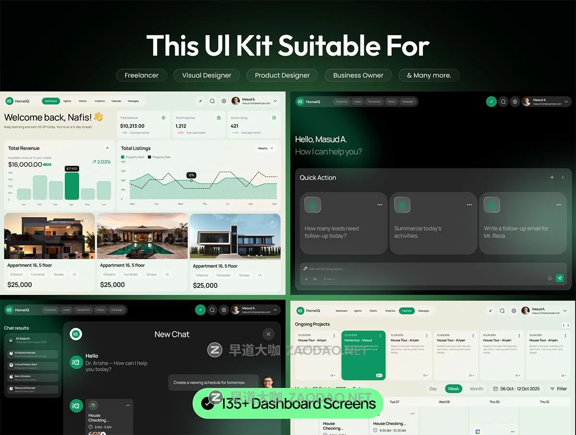The image size is (576, 435).
Task: Select Transaction tab on Hello Masud screen
Action: (x=374, y=102)
